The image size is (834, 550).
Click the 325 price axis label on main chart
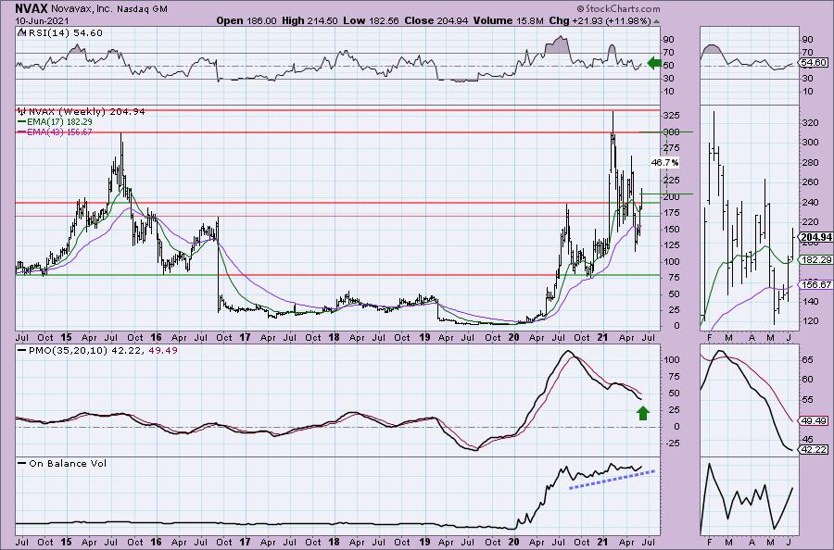click(x=672, y=116)
